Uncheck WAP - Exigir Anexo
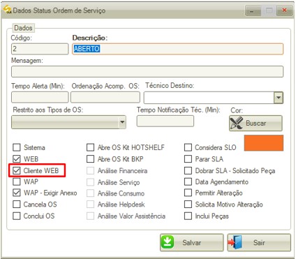The height and width of the screenshot is (259, 296). tap(17, 193)
